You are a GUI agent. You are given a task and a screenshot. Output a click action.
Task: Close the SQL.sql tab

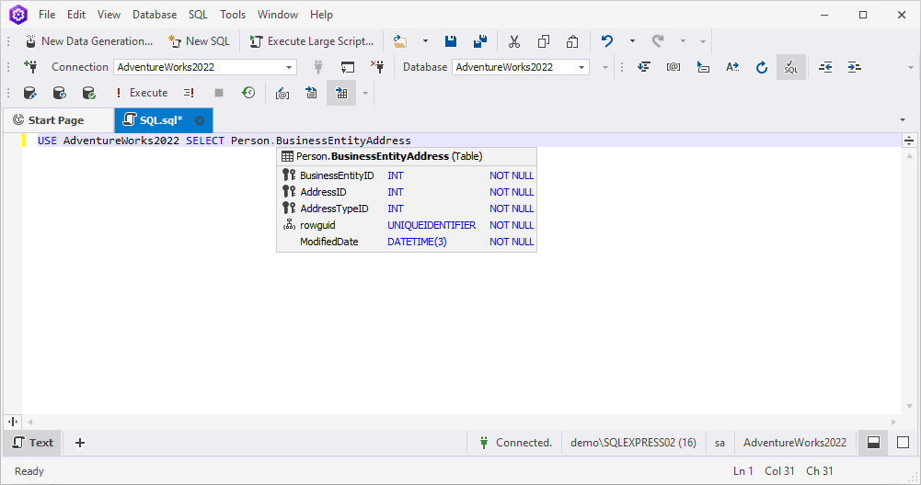pyautogui.click(x=200, y=120)
